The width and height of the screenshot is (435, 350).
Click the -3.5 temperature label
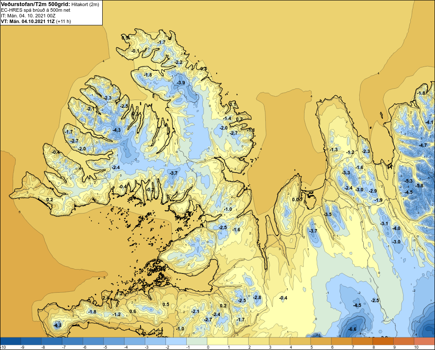[328, 214]
